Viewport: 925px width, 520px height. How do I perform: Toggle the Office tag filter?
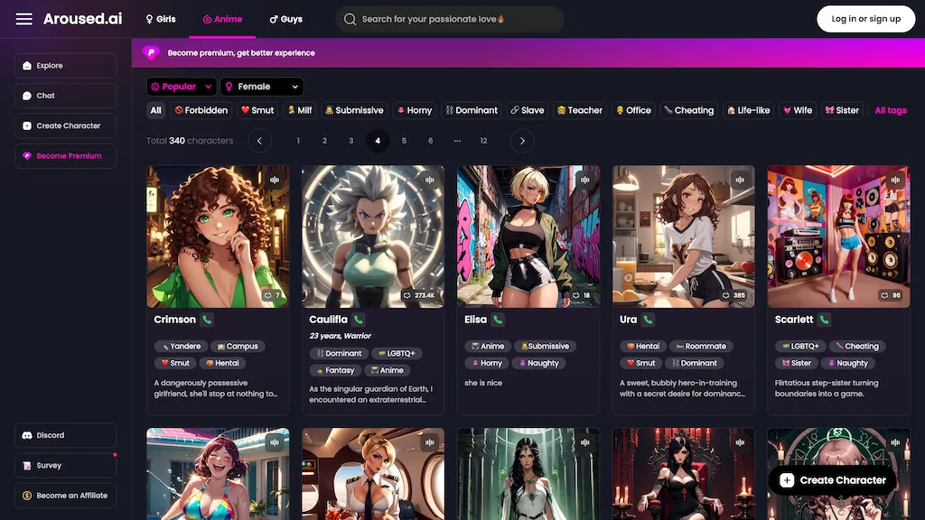632,110
